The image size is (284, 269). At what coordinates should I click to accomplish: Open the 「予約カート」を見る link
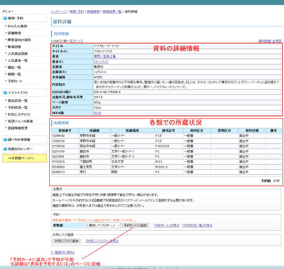167,226
